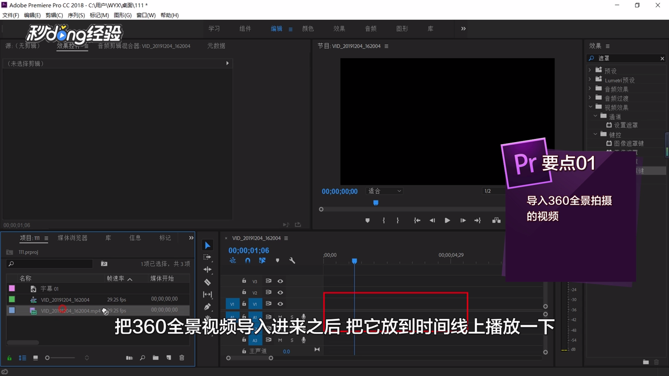Screen dimensions: 669x376
Task: Show more workspaces with double chevron
Action: [x=463, y=29]
